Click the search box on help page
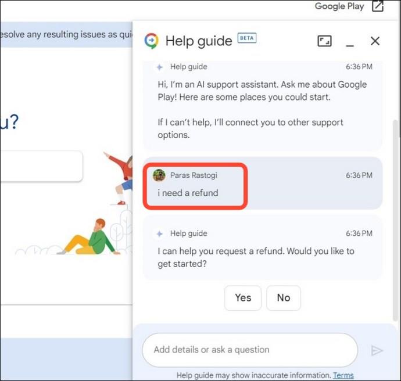 [x=41, y=166]
